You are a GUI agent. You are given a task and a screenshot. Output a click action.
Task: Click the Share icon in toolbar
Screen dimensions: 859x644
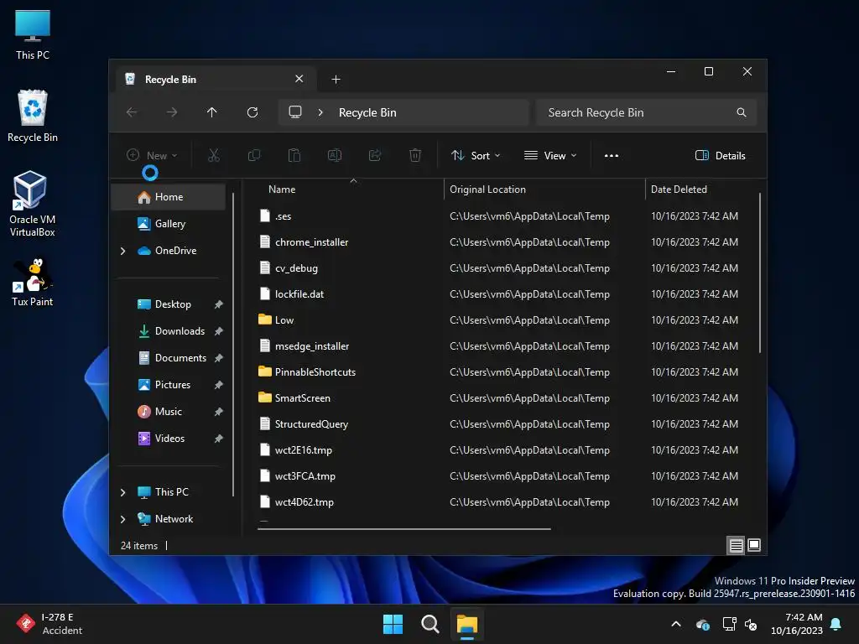point(375,155)
